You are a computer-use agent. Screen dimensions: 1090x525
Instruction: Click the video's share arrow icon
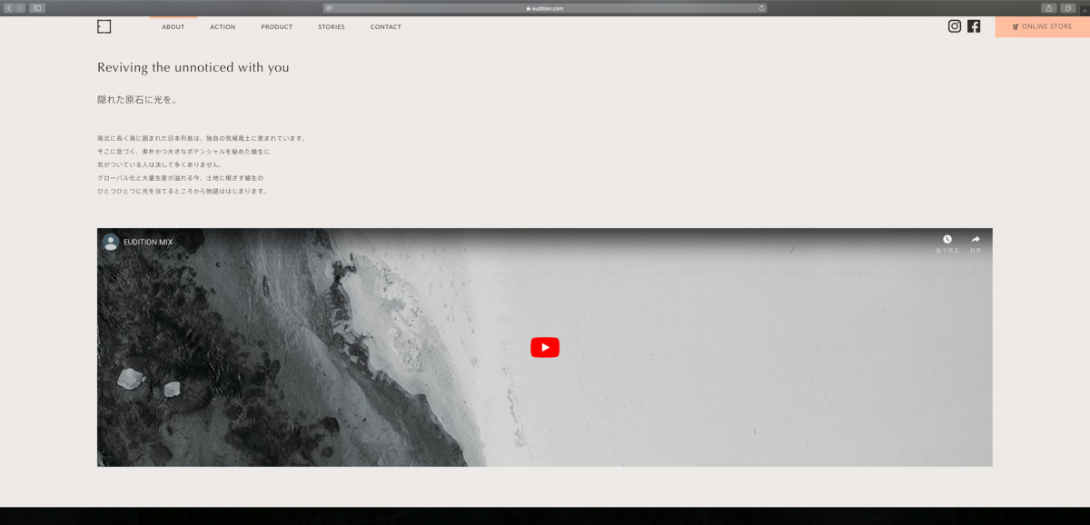(976, 240)
